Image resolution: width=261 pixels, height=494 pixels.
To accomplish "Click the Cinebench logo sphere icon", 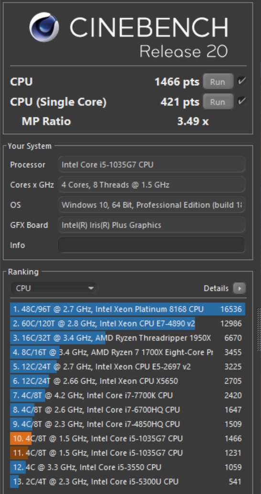I will (x=44, y=27).
